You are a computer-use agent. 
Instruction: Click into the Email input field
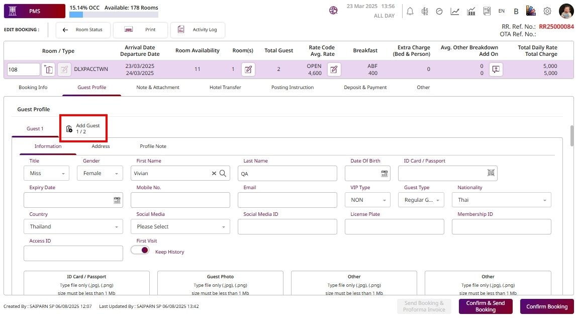point(287,200)
